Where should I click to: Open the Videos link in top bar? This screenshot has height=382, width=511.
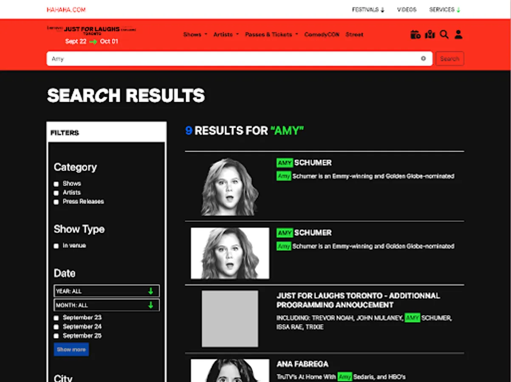pos(407,9)
